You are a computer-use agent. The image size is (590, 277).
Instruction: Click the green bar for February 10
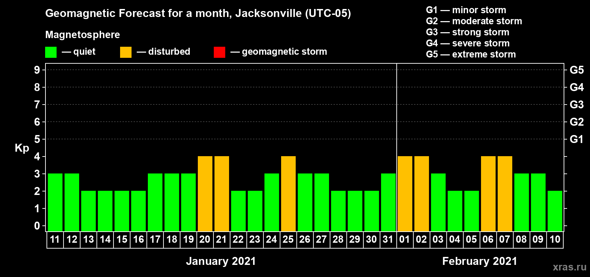555,211
